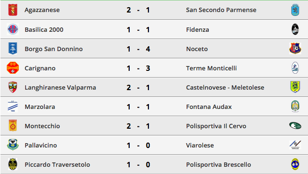Click the 1 - 3 Carignano match score
This screenshot has height=174, width=308.
[138, 68]
